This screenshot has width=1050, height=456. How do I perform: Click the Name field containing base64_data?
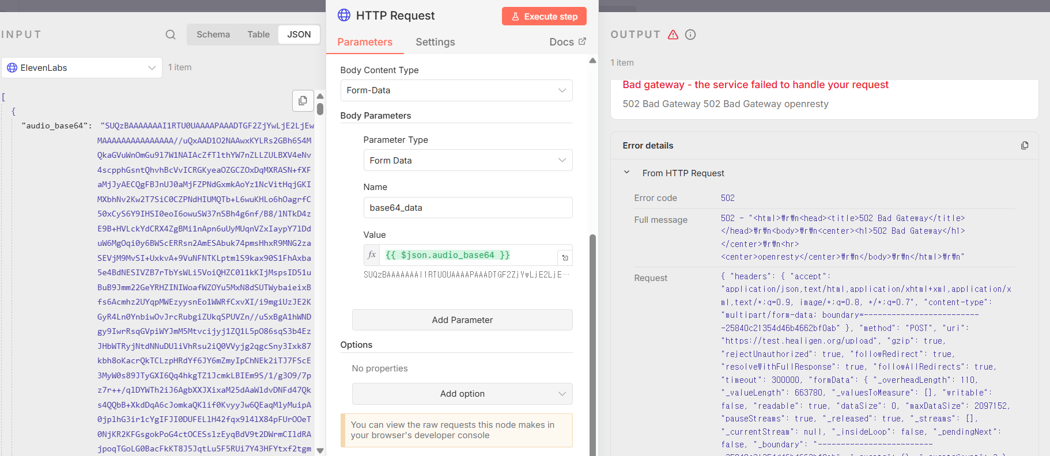[468, 208]
